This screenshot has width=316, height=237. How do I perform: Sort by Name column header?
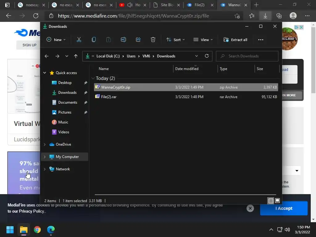(104, 69)
